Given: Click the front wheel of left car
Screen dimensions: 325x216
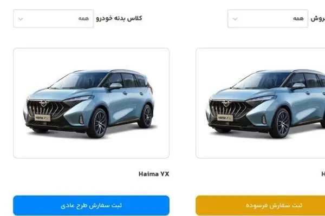Looking at the screenshot, I should point(98,123).
